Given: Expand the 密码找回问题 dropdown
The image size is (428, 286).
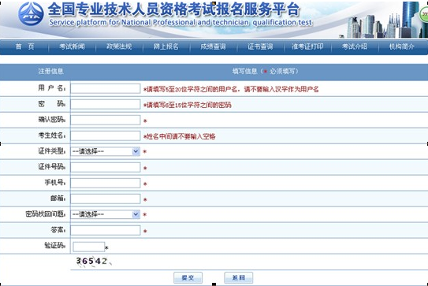Looking at the screenshot, I should pyautogui.click(x=106, y=214).
